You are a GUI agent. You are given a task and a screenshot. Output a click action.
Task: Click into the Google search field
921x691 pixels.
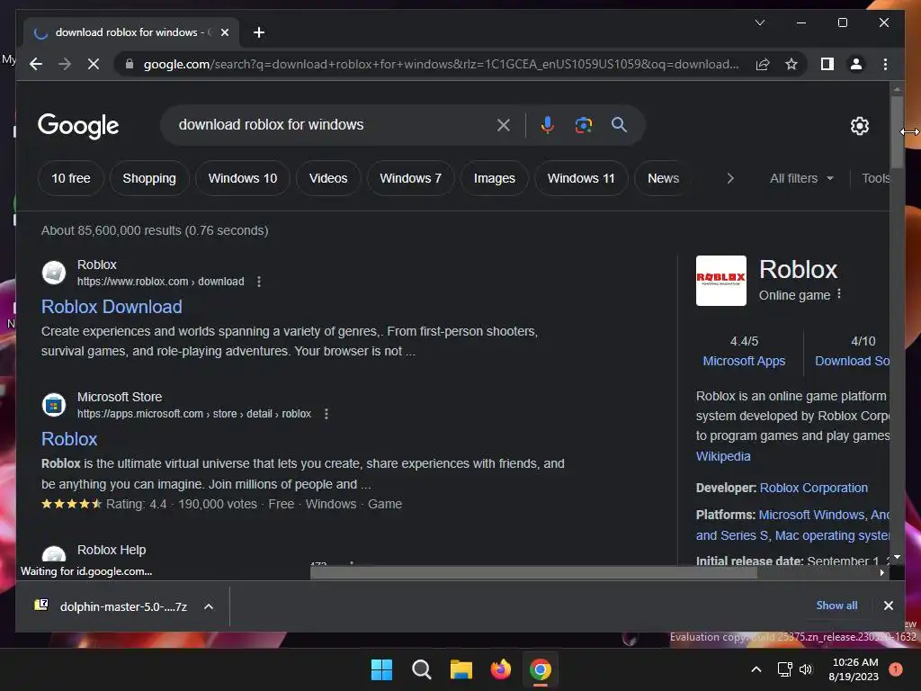tap(335, 124)
